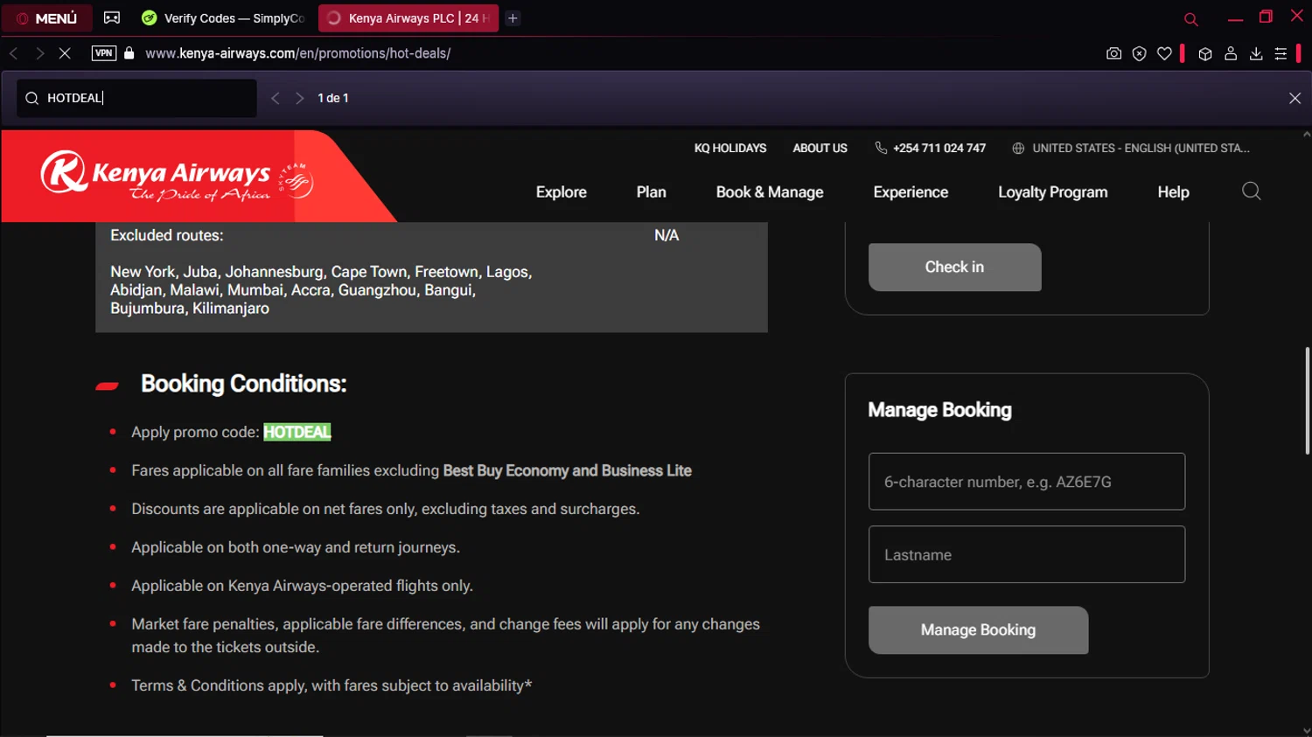Open About Us link
The width and height of the screenshot is (1312, 737).
pyautogui.click(x=820, y=148)
